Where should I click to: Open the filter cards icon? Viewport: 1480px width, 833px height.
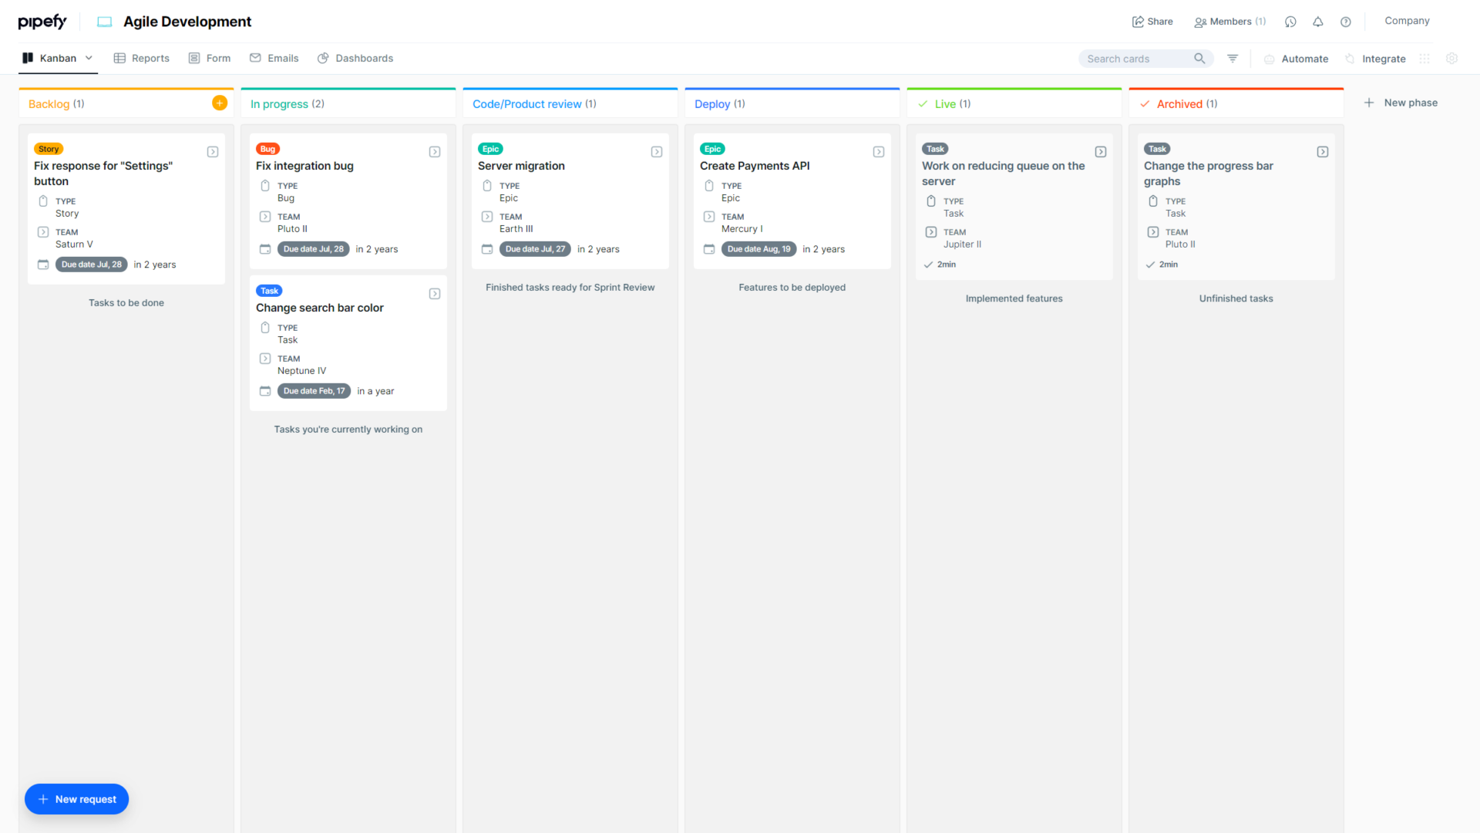tap(1232, 58)
